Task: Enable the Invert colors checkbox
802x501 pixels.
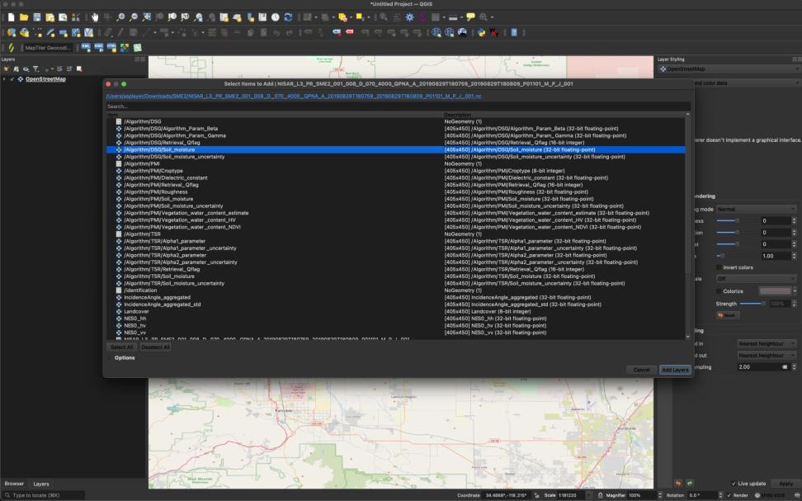Action: (719, 267)
